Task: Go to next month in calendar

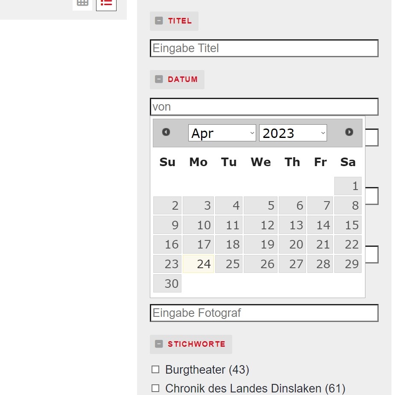Action: click(349, 132)
